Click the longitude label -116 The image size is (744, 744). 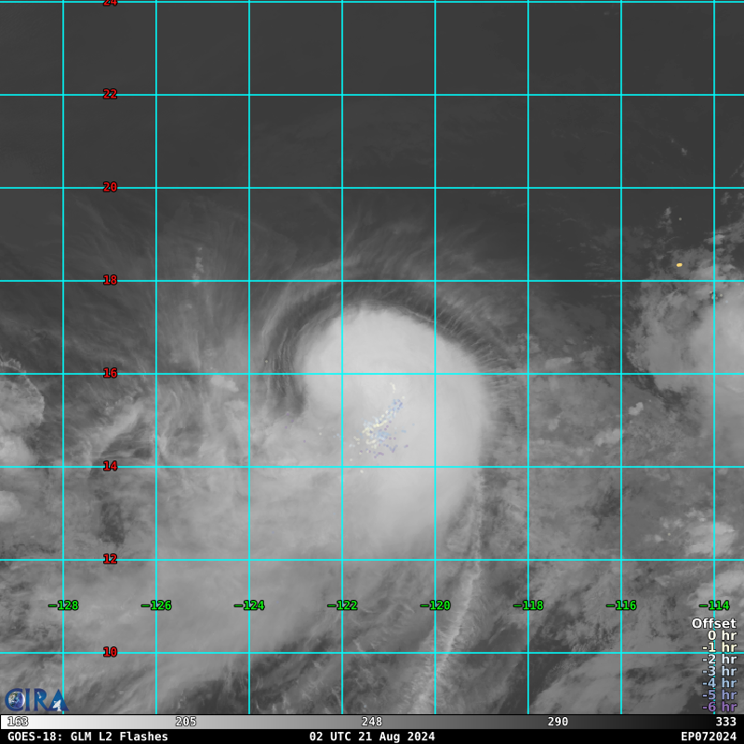[x=621, y=605]
